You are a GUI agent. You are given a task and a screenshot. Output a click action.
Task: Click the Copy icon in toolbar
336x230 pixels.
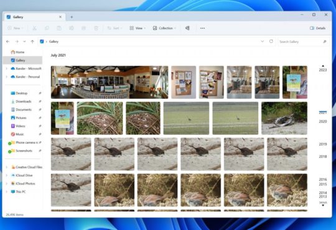(x=47, y=28)
